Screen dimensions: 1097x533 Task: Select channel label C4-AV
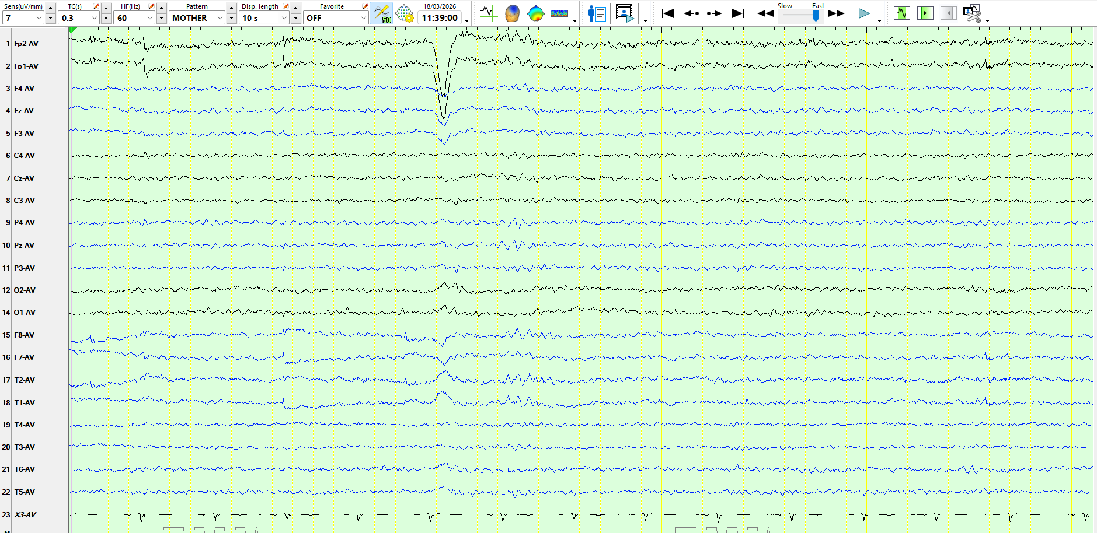[25, 156]
